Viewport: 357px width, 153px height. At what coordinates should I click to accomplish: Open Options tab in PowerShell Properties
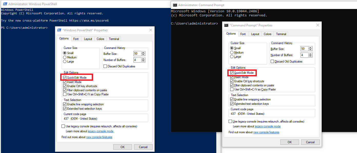[64, 38]
